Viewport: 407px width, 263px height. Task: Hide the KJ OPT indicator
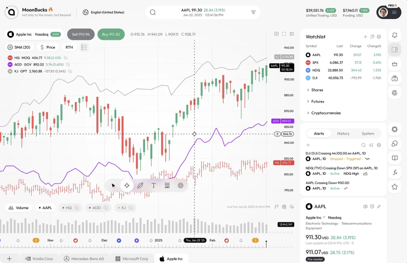click(70, 72)
